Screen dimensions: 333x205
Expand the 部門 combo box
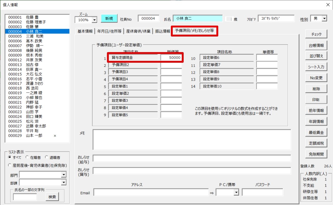click(64, 175)
